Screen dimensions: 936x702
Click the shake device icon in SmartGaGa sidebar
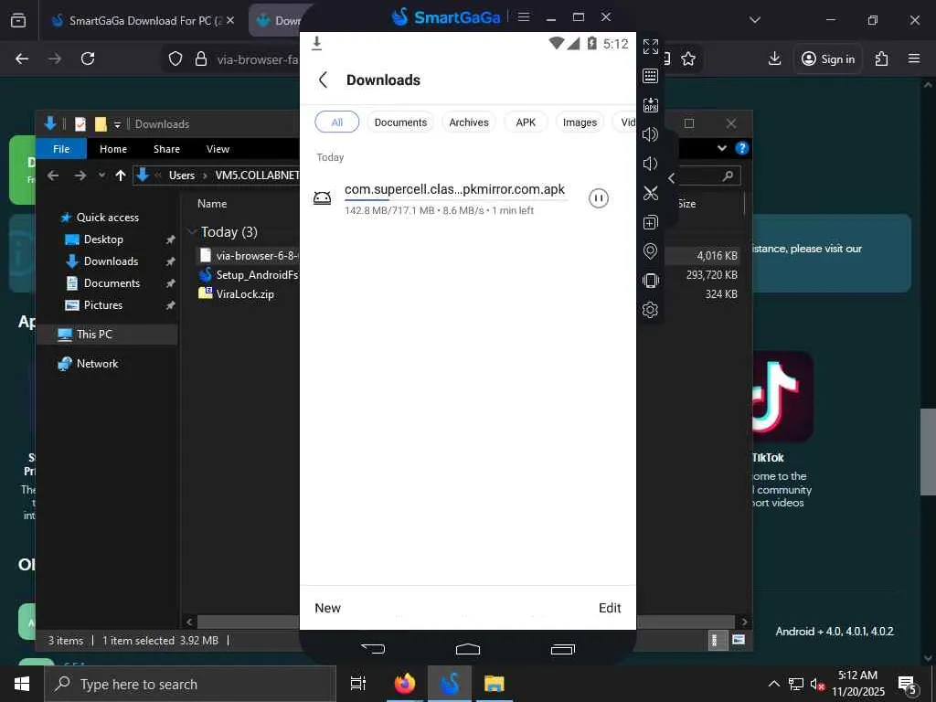(x=650, y=281)
